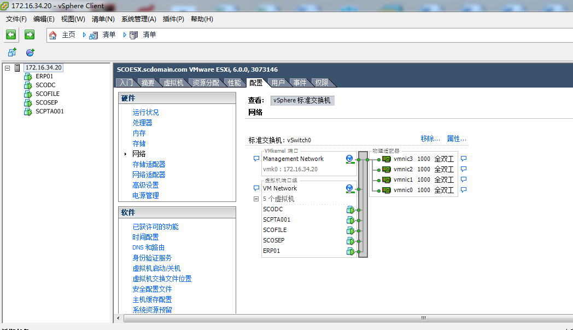
Task: Click the vmnic1 network adapter card icon
Action: tap(386, 180)
